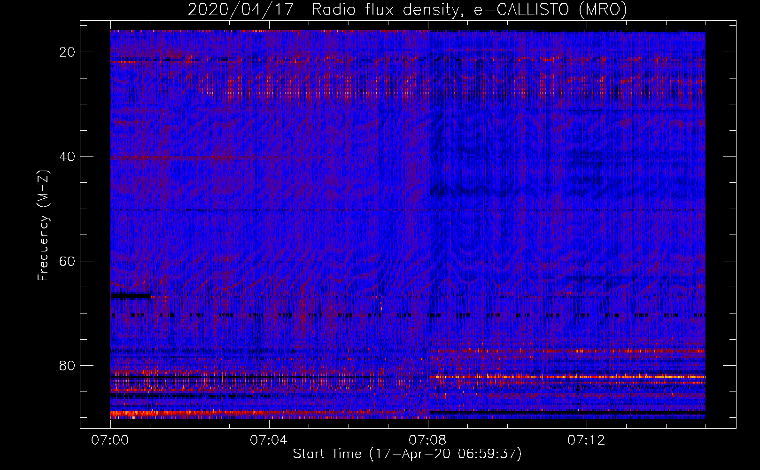Viewport: 760px width, 470px height.
Task: Click the 07:08 time tick label
Action: point(427,440)
